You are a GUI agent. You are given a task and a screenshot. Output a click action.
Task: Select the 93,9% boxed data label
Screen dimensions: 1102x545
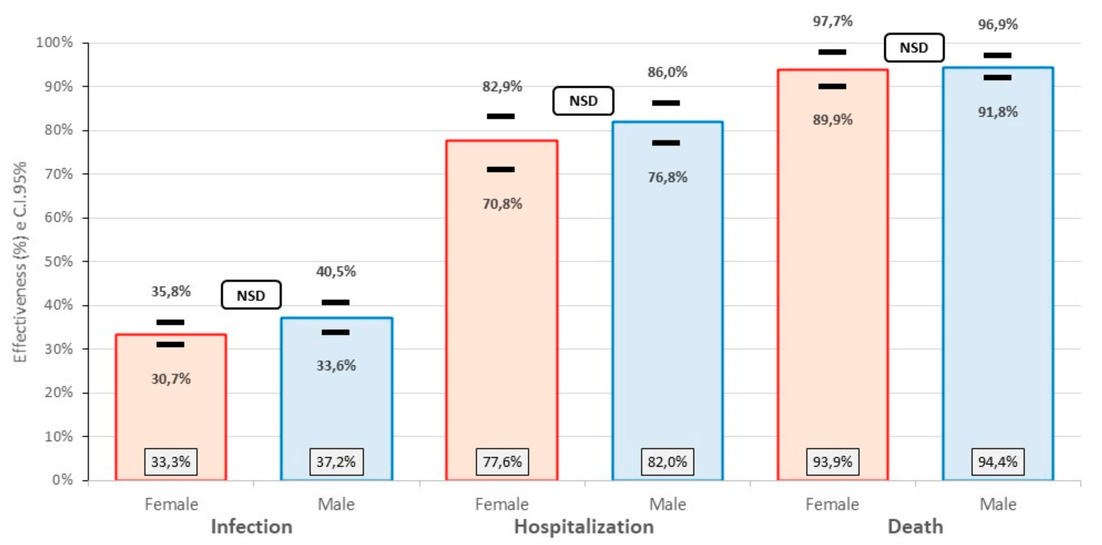tap(833, 462)
